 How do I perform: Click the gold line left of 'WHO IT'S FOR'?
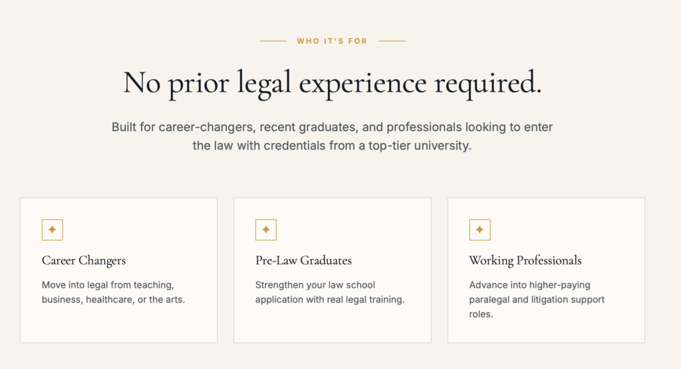pos(273,41)
